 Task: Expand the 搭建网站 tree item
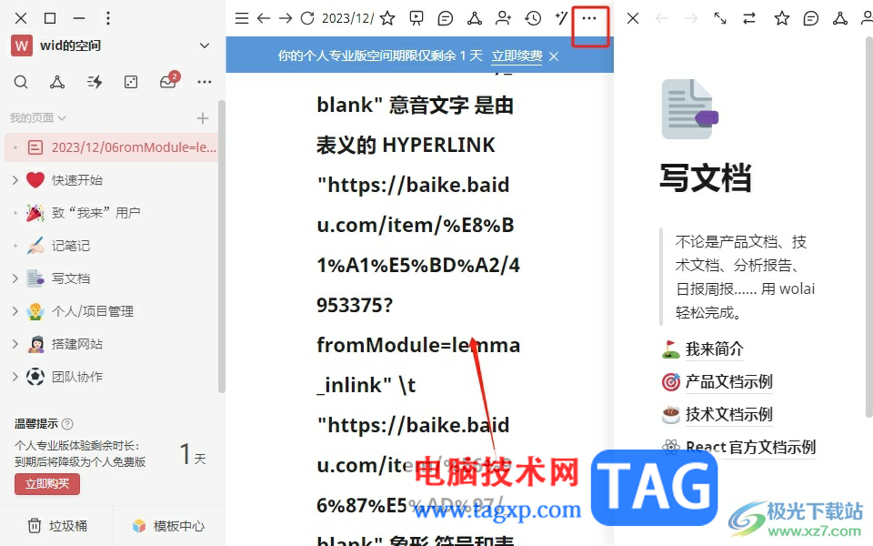pyautogui.click(x=15, y=344)
